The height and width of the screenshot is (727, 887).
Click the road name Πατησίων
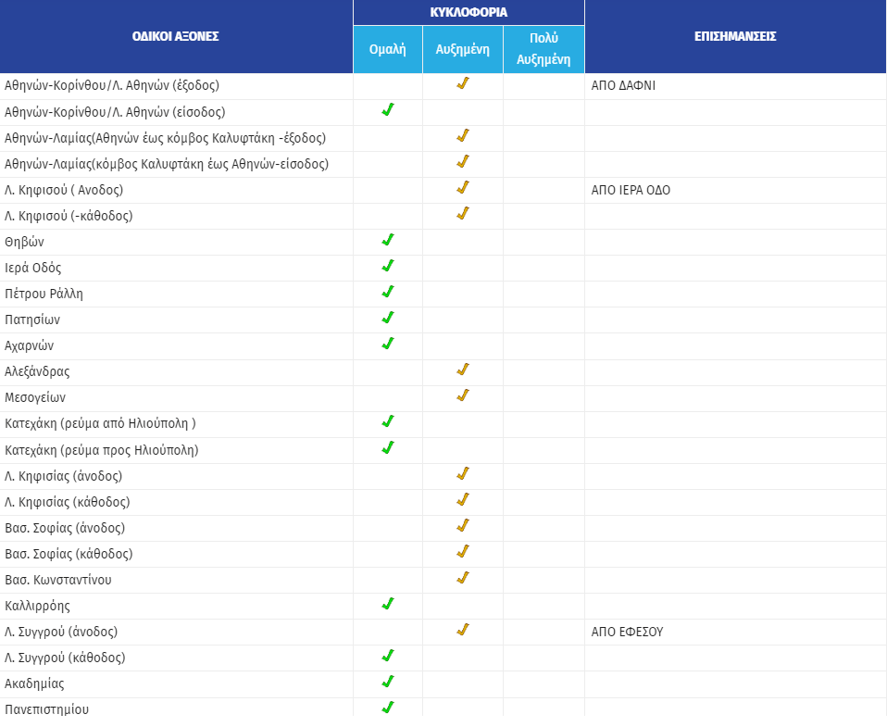tap(32, 320)
